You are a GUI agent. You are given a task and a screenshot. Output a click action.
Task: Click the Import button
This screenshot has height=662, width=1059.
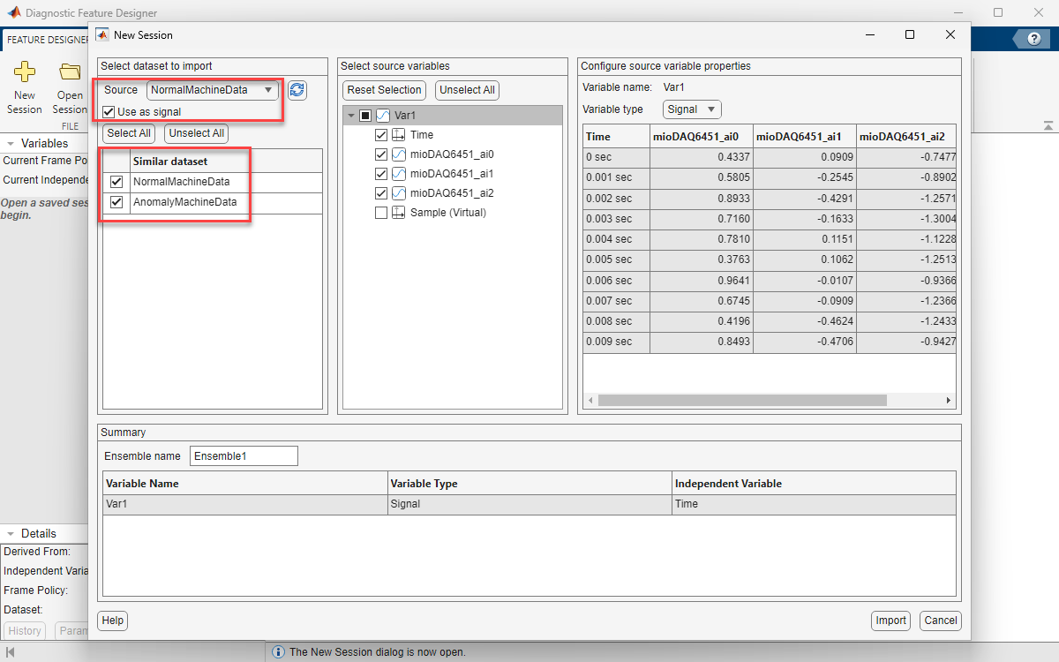(x=890, y=621)
